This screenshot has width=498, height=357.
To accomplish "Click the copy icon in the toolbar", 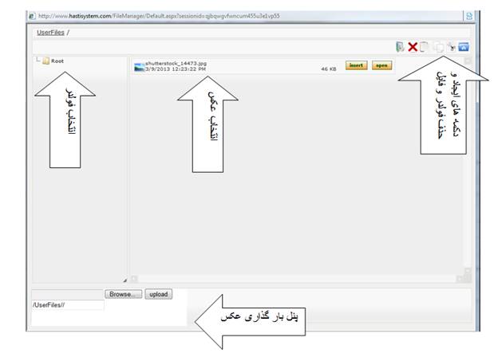I will pos(425,48).
